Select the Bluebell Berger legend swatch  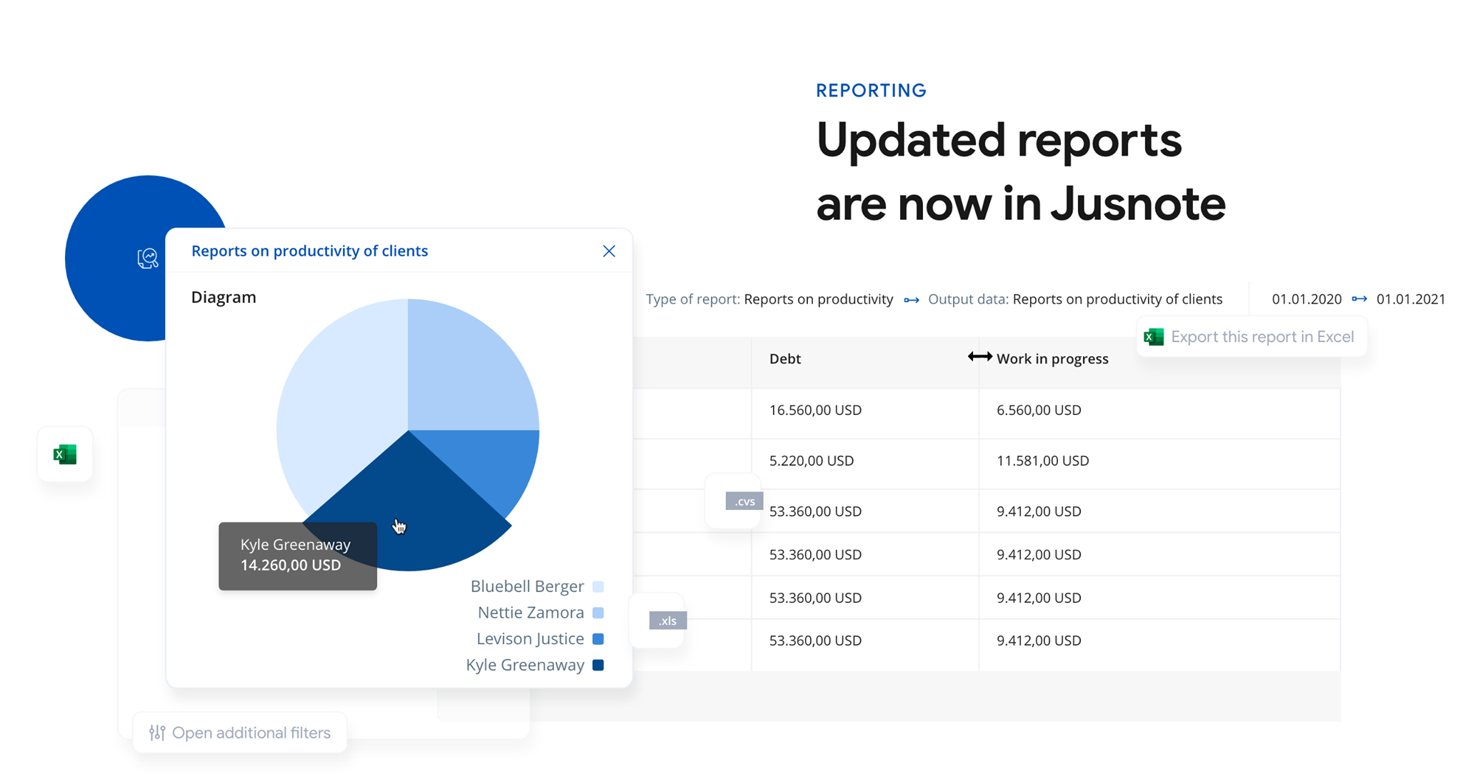coord(599,586)
